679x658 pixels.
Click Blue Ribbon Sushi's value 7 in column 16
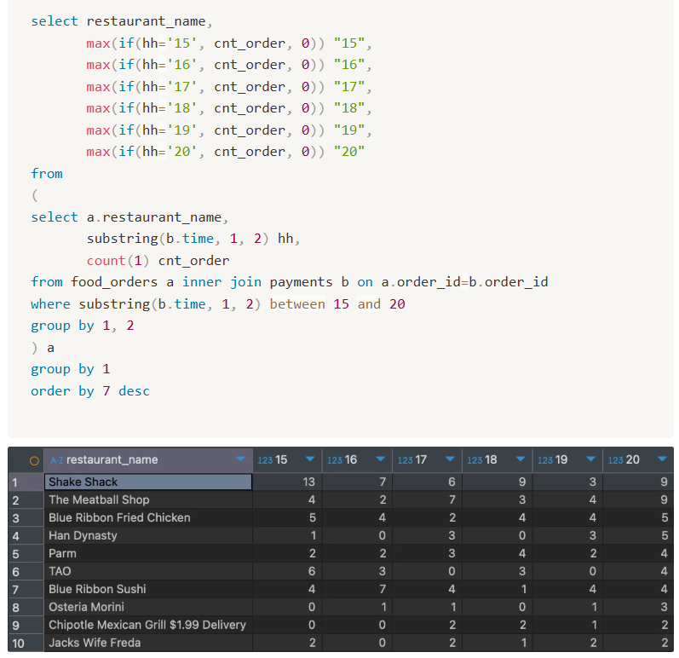pyautogui.click(x=382, y=589)
